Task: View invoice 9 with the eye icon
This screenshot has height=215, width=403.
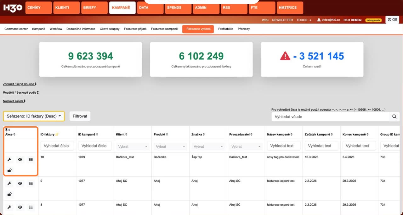Action: [x=20, y=183]
